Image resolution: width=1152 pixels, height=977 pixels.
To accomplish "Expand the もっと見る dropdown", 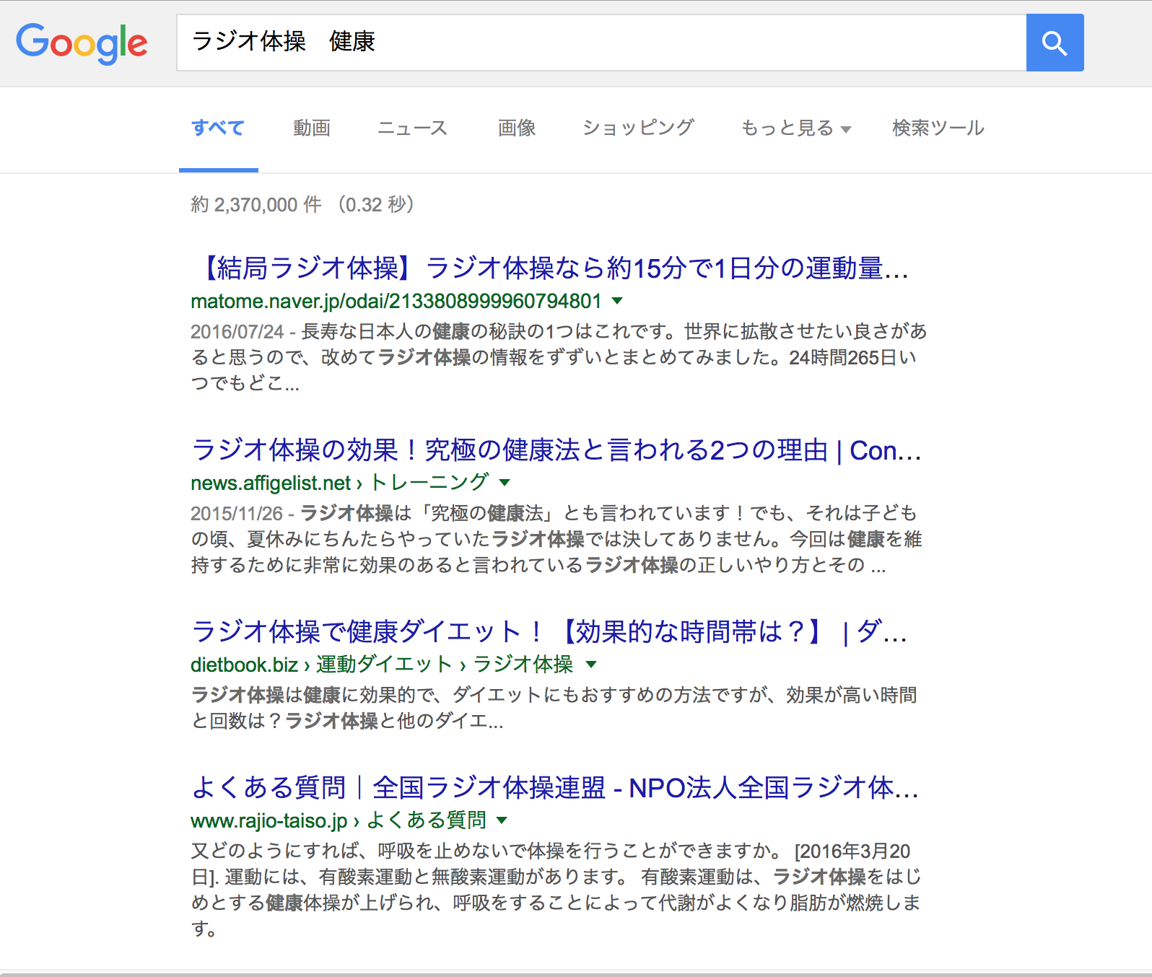I will pos(795,128).
